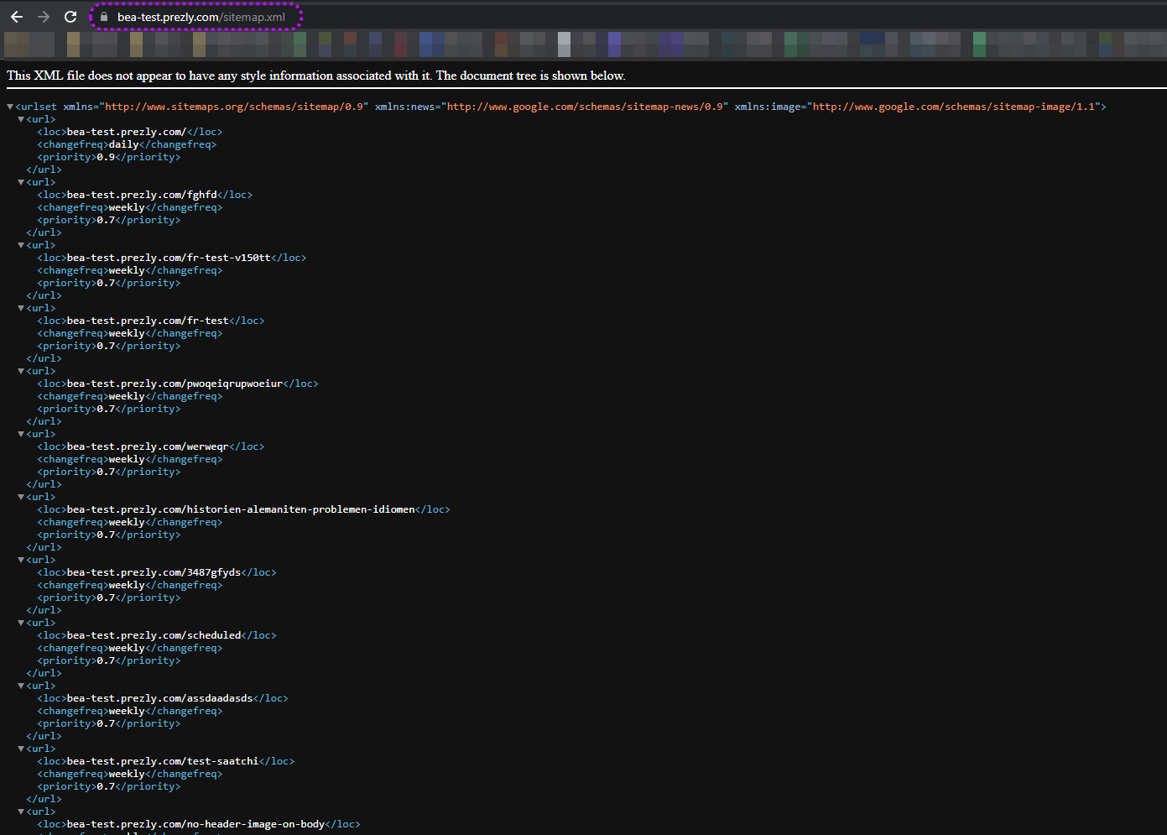Collapse the url node containing fghfd

coord(21,183)
